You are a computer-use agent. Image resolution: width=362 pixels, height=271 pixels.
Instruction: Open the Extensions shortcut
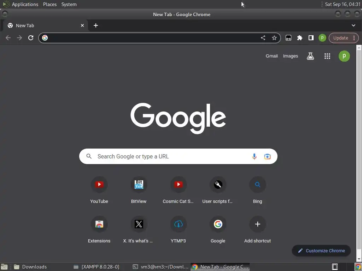[99, 229]
